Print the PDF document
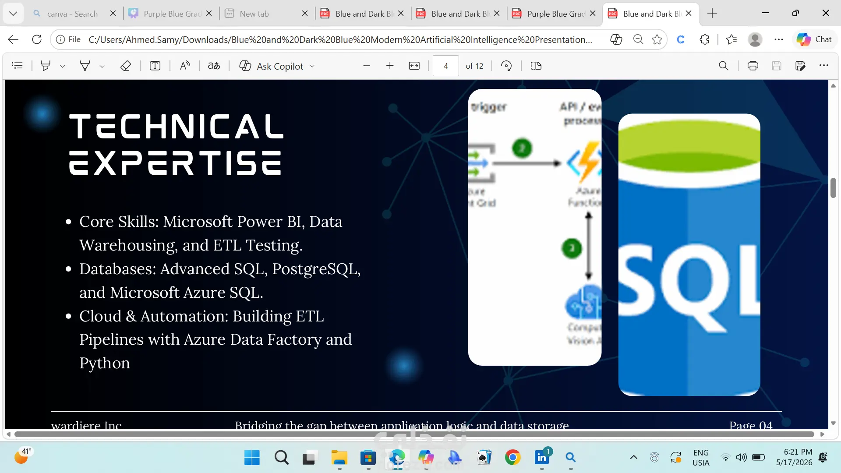The image size is (841, 473). [753, 66]
